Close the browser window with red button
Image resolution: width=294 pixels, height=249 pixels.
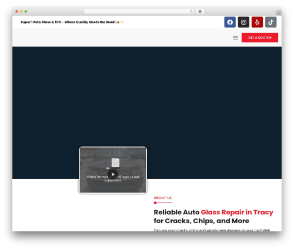17,11
